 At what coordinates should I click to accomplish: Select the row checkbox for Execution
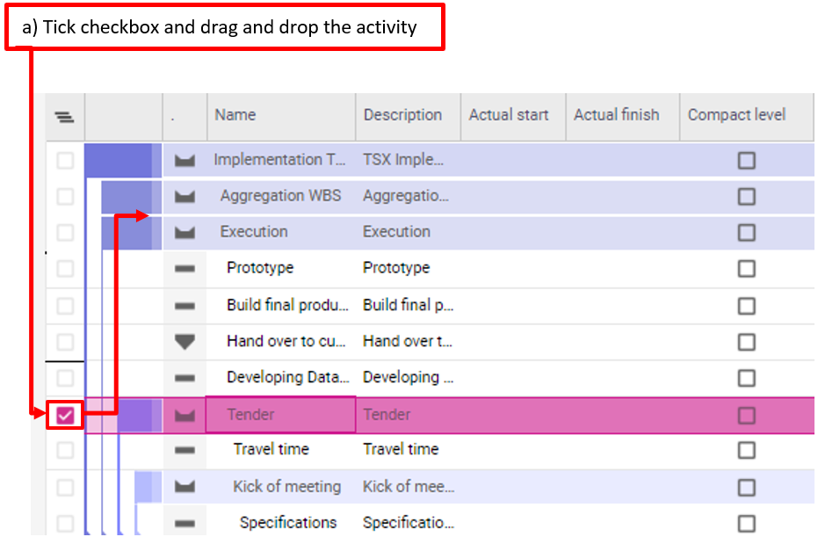point(65,232)
